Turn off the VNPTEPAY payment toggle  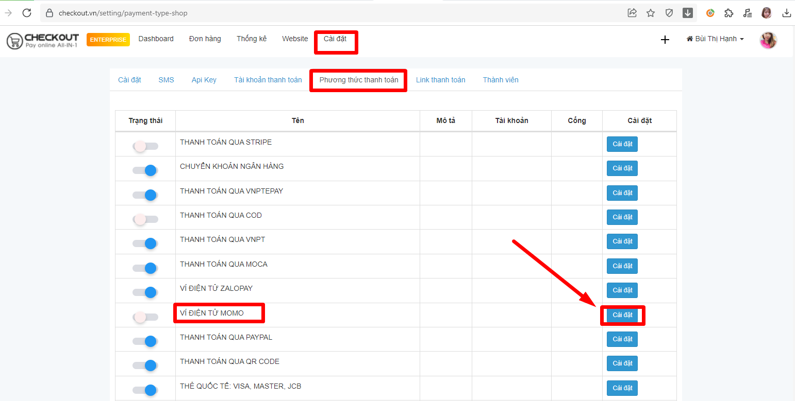[145, 195]
